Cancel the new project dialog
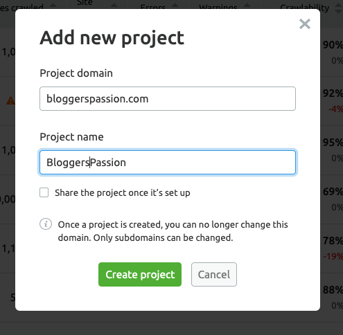This screenshot has width=343, height=335. coord(214,274)
